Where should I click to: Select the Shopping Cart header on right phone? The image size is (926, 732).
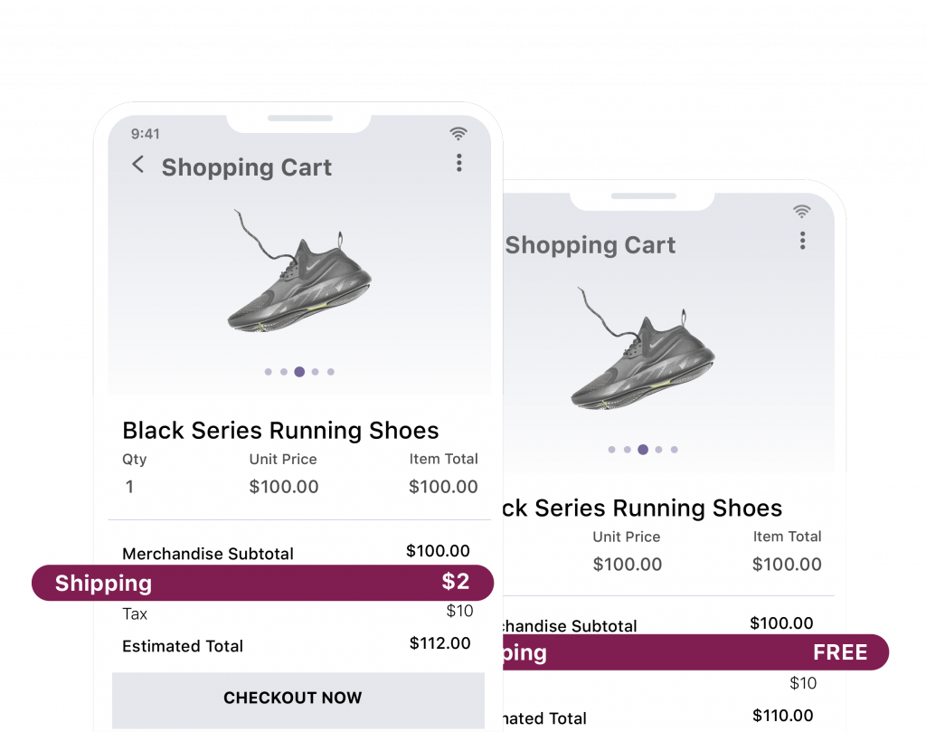point(590,245)
